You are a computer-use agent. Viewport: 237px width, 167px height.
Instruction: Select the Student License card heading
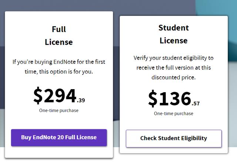[x=174, y=34]
